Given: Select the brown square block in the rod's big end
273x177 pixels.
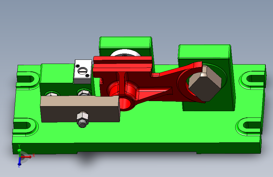Looking at the screenshot, I should coord(205,83).
